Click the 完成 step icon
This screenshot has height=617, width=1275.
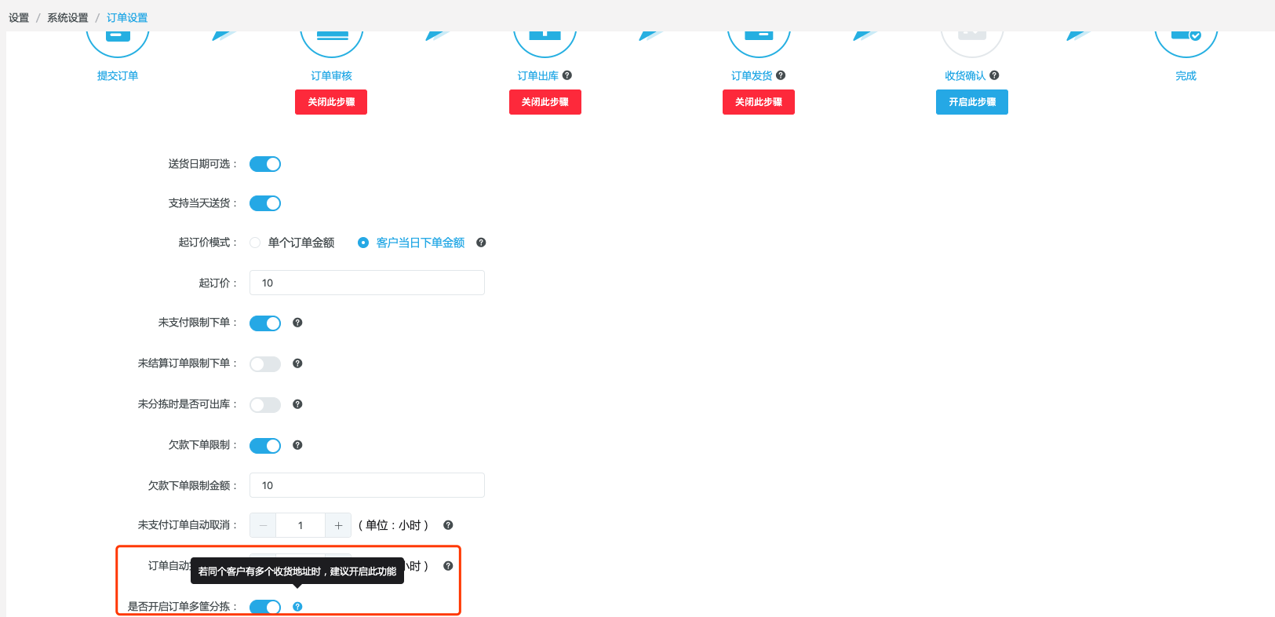pyautogui.click(x=1186, y=44)
